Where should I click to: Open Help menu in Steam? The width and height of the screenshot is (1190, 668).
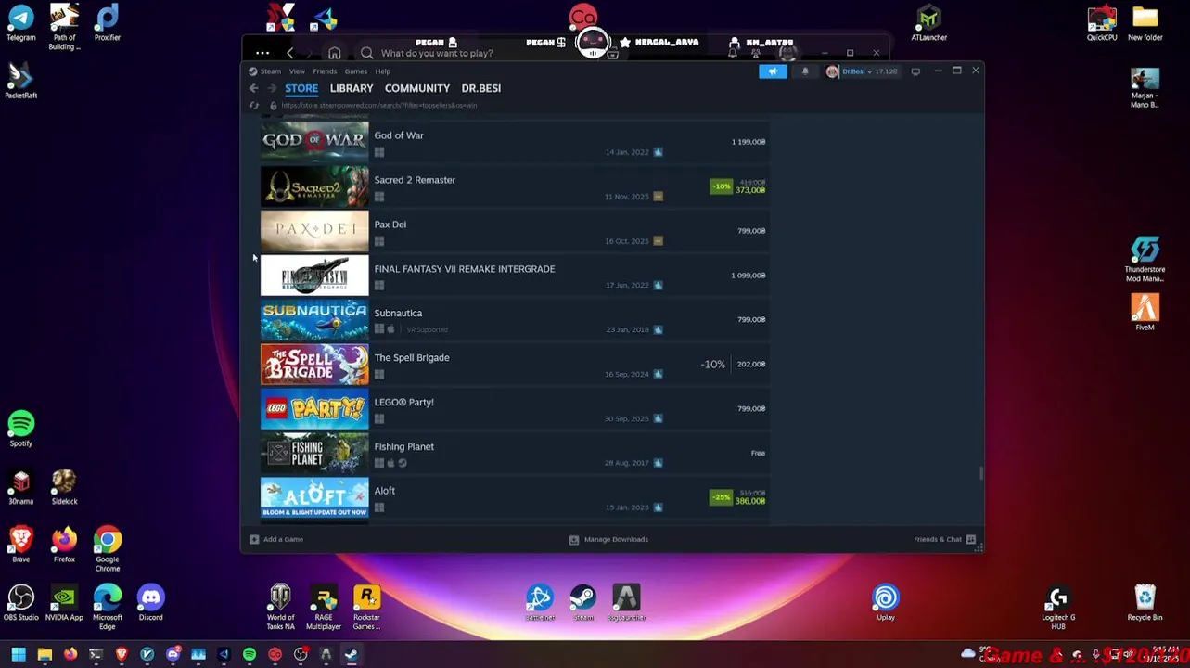382,71
